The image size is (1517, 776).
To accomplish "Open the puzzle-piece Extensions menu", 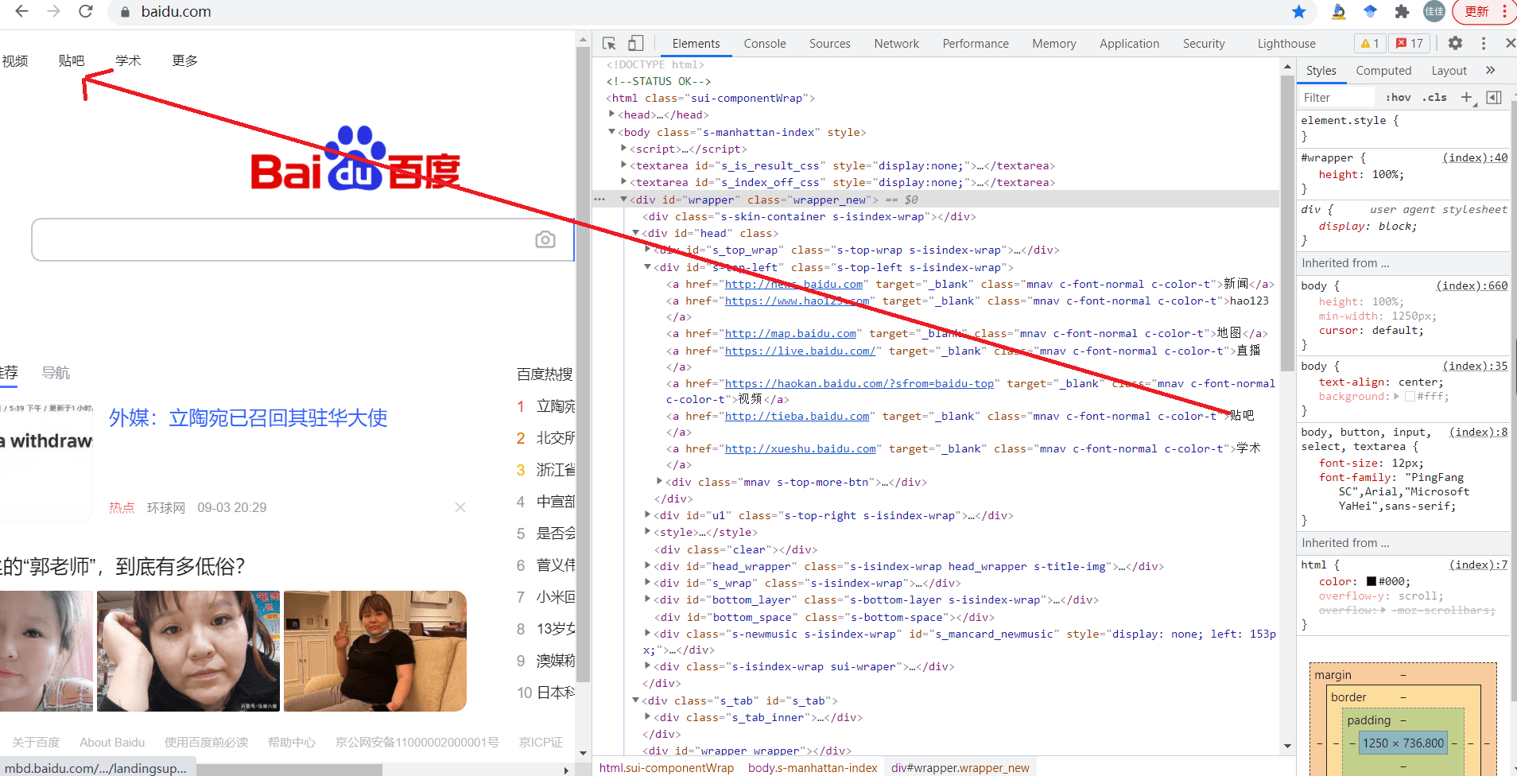I will tap(1402, 11).
